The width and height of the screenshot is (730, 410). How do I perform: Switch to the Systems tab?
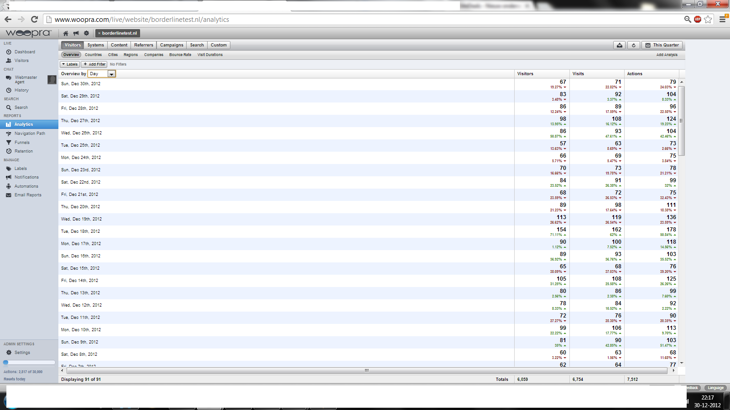pyautogui.click(x=96, y=45)
